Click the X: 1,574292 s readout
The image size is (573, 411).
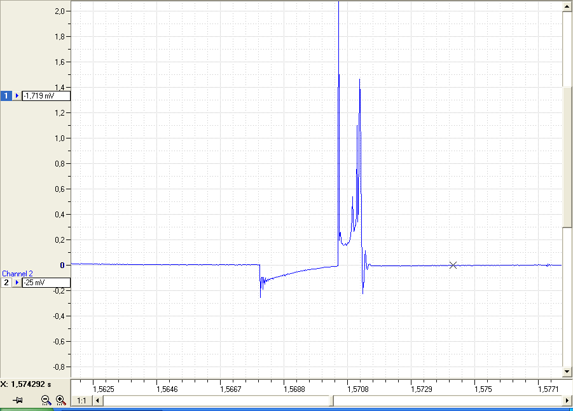25,384
